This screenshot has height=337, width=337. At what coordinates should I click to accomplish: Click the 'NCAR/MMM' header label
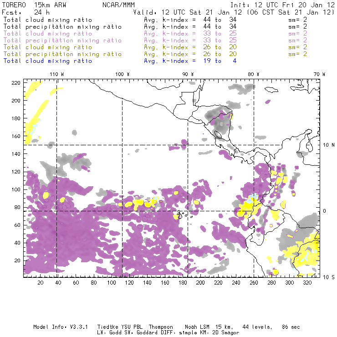coord(118,5)
